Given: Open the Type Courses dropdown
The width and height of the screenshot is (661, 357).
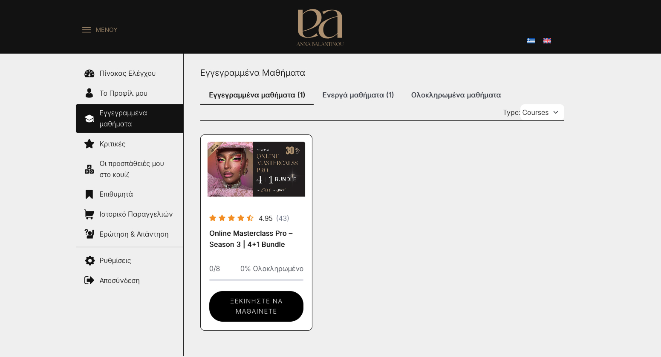Looking at the screenshot, I should point(542,112).
